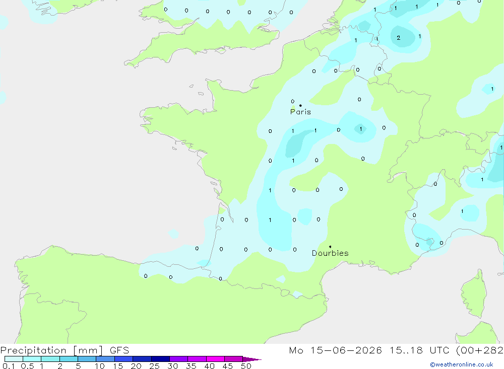The width and height of the screenshot is (504, 369).
Task: Select the Dourbies location dot marker
Action: coord(330,247)
